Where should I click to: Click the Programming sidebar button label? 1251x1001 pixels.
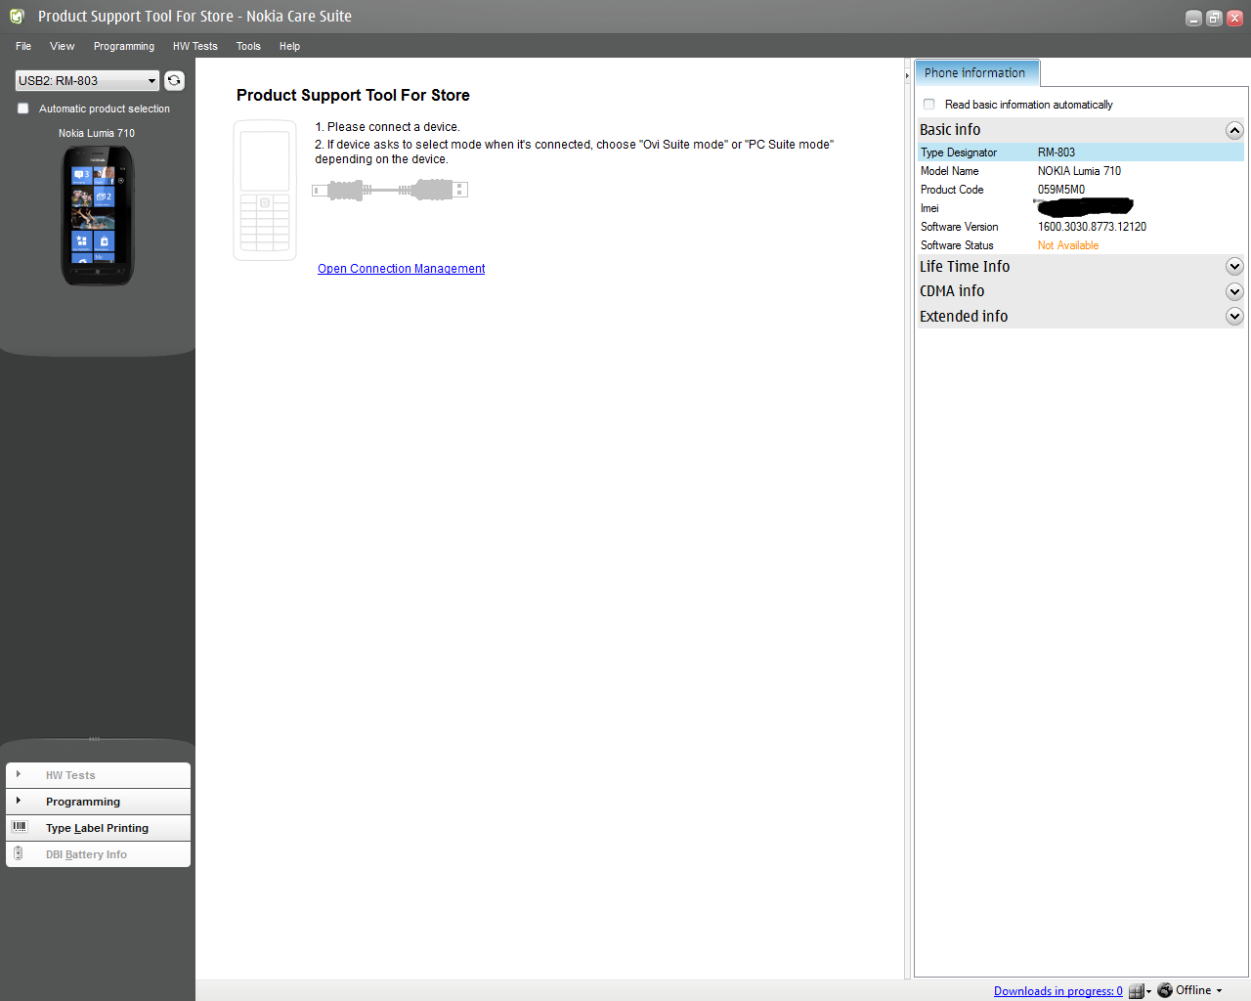[x=83, y=802]
